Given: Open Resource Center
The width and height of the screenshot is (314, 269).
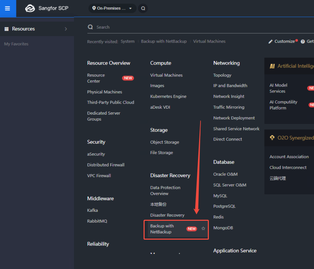Looking at the screenshot, I should tap(96, 78).
